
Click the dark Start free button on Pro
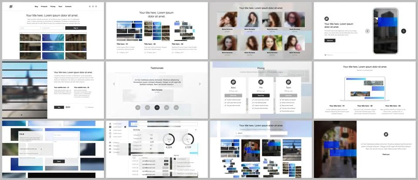point(261,95)
